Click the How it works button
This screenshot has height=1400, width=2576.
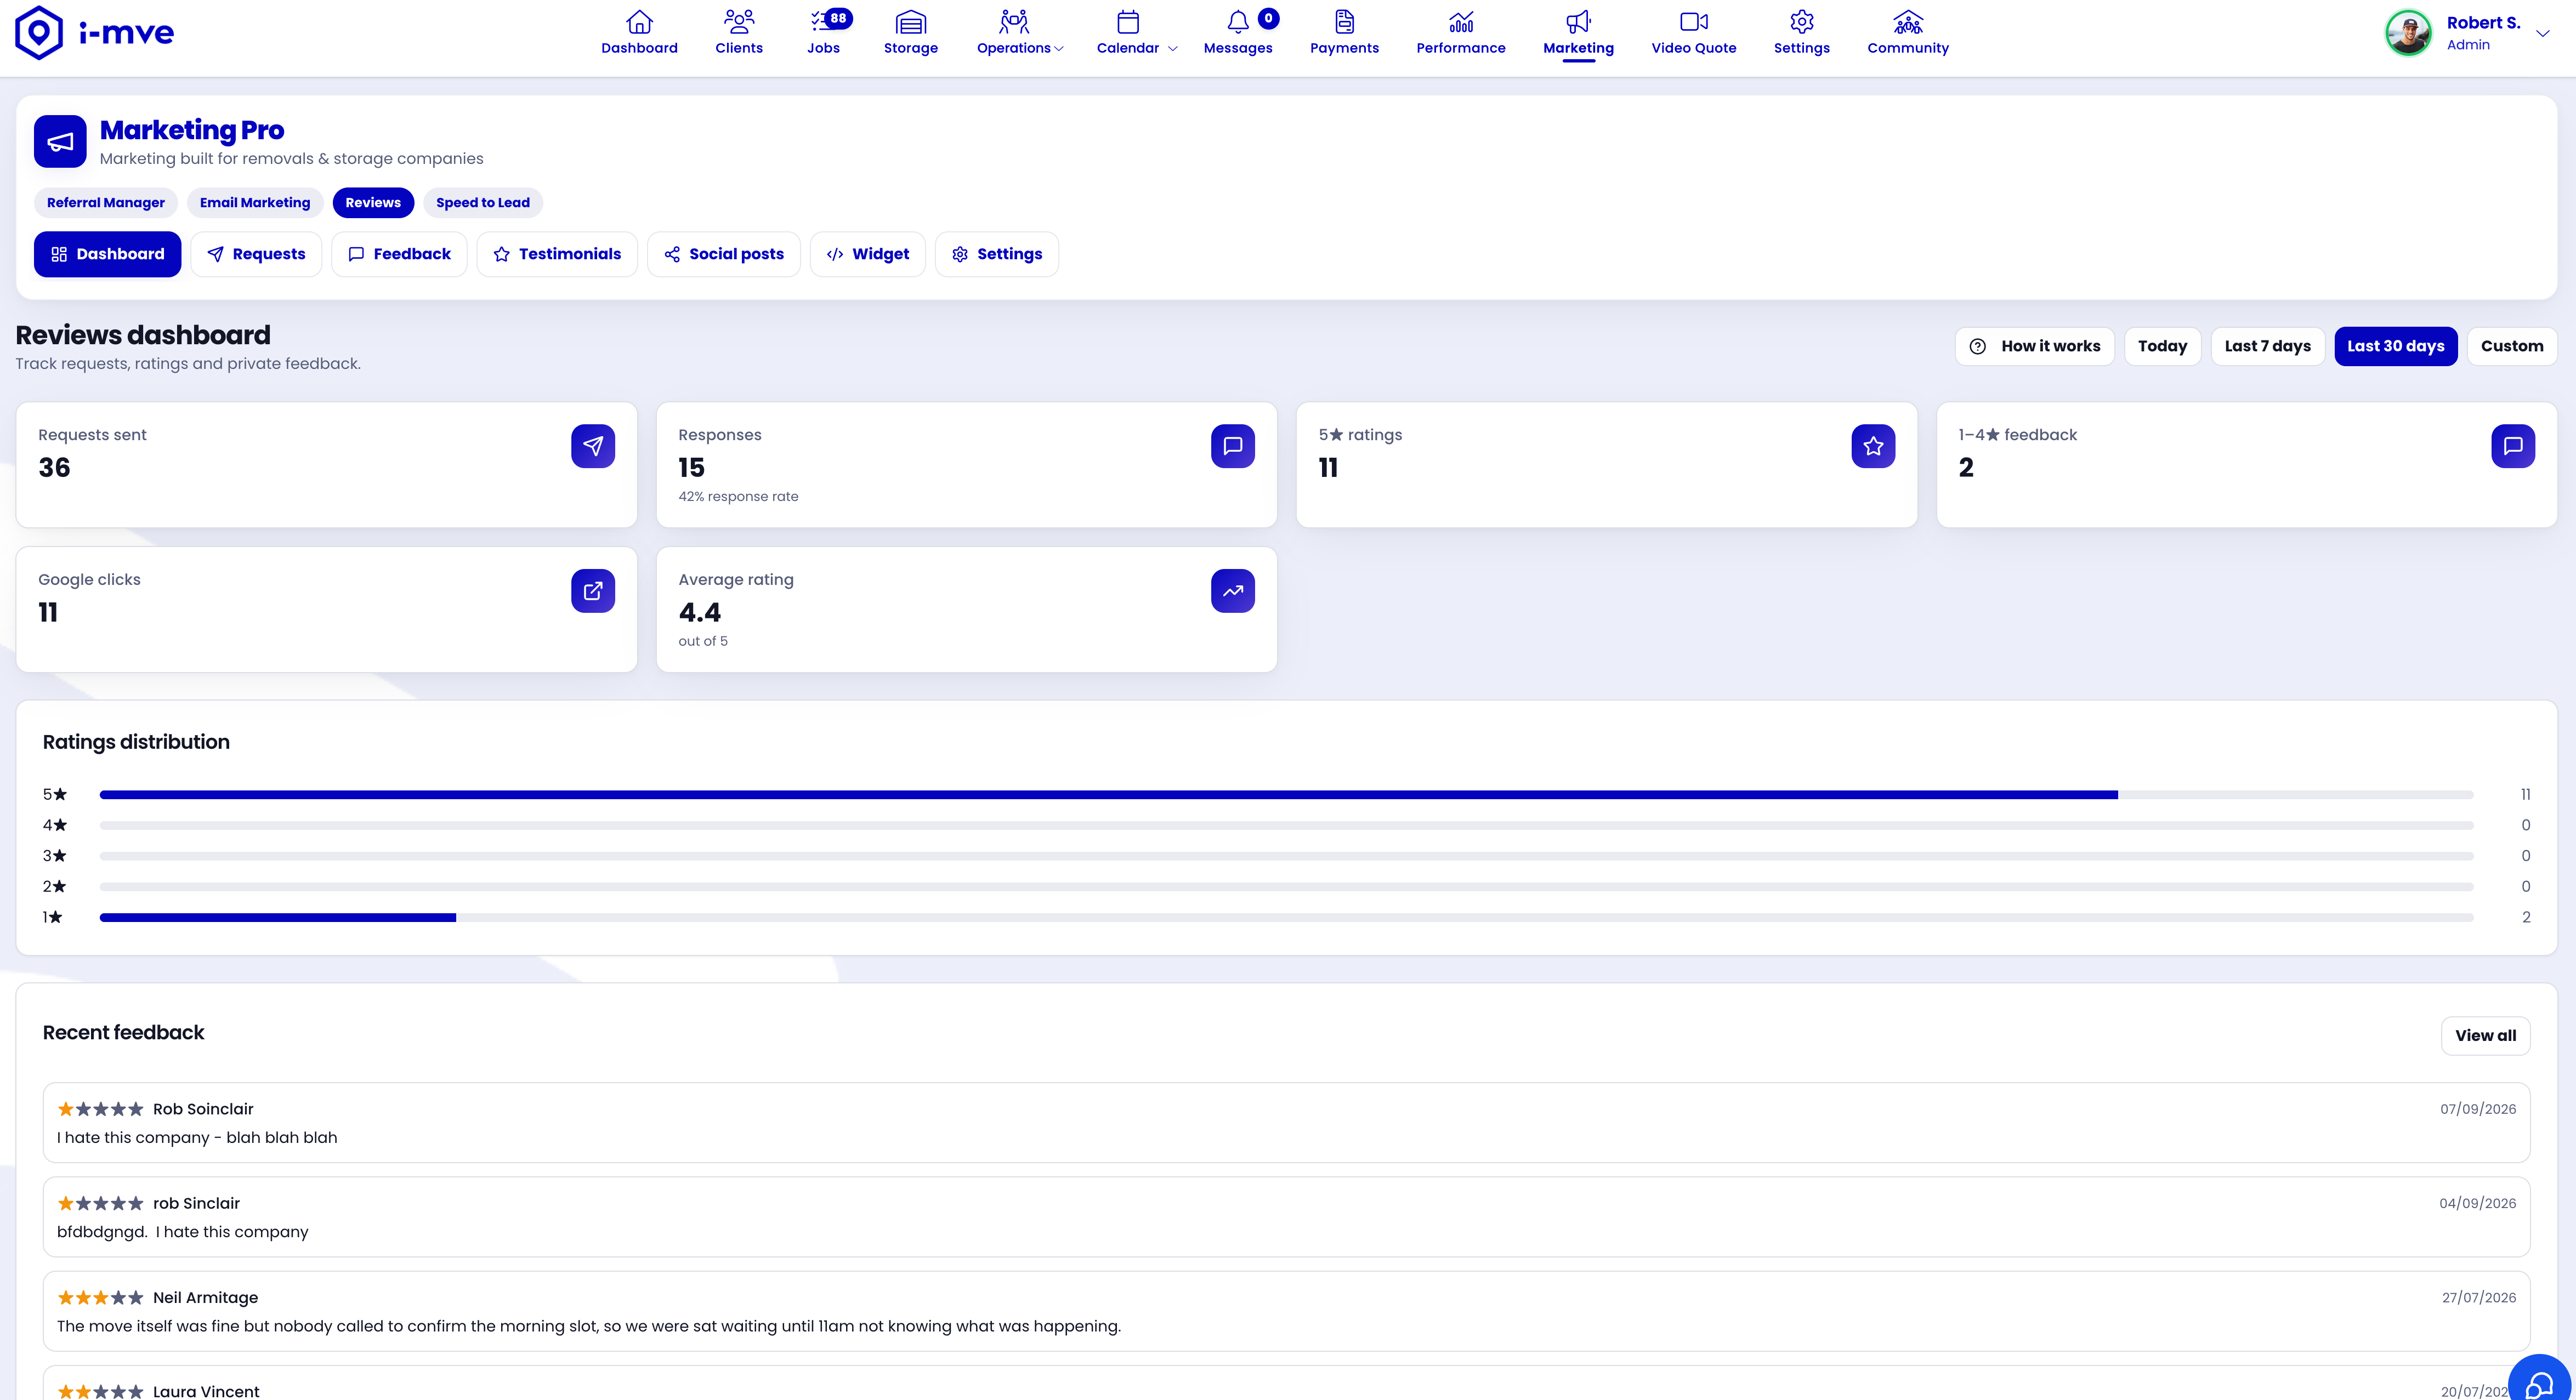2035,346
